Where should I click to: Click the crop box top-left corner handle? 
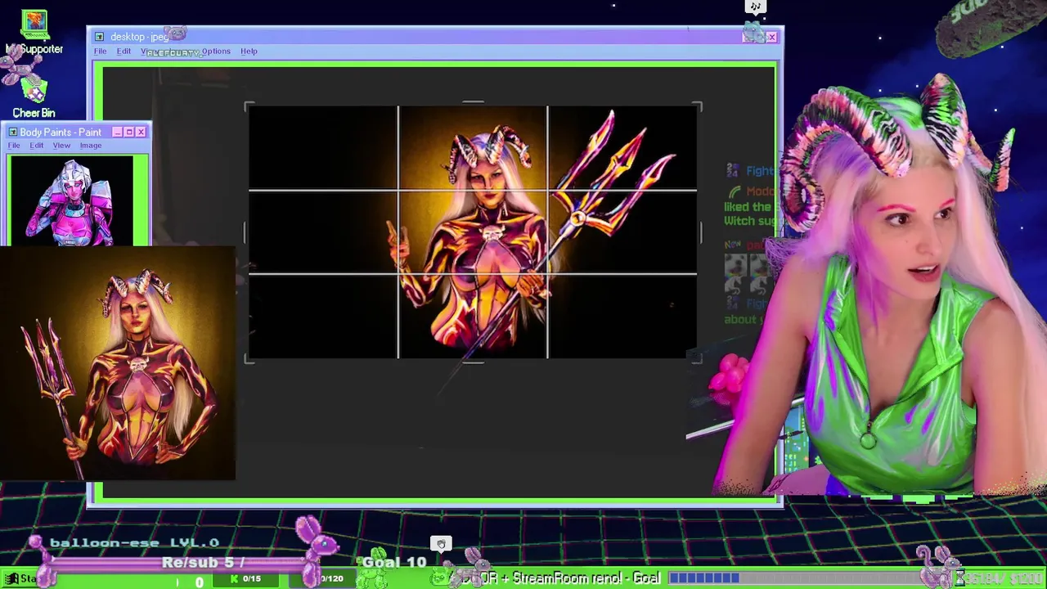(x=249, y=106)
